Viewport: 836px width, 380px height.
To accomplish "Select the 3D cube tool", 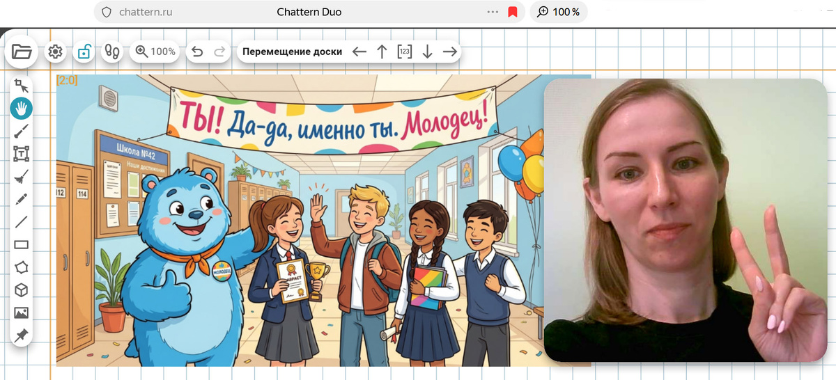I will tap(22, 290).
